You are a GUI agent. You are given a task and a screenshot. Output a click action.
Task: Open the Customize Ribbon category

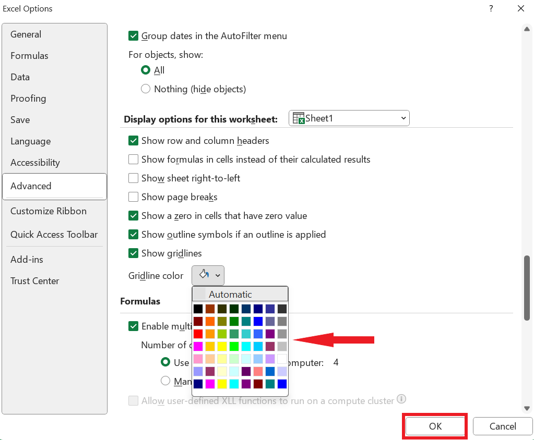(48, 211)
